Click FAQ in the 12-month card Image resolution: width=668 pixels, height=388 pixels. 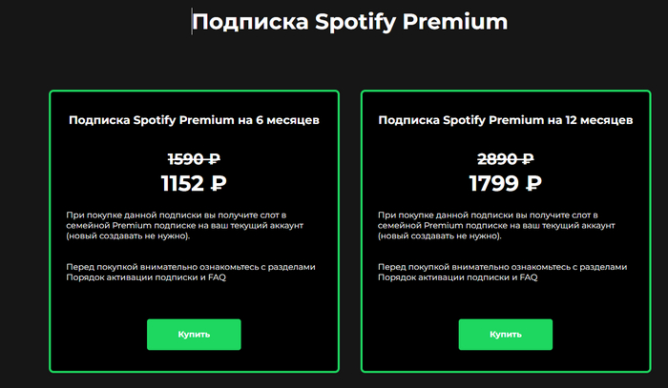coord(528,277)
